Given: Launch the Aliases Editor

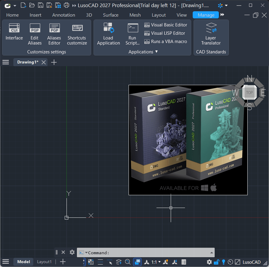Looking at the screenshot, I should click(54, 34).
